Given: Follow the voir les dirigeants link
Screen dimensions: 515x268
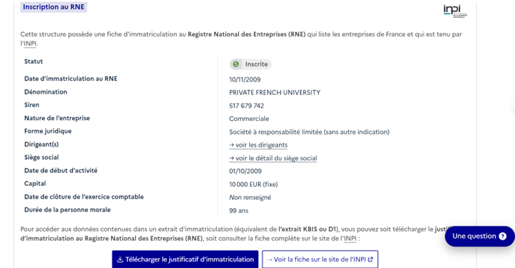Looking at the screenshot, I should pos(258,145).
